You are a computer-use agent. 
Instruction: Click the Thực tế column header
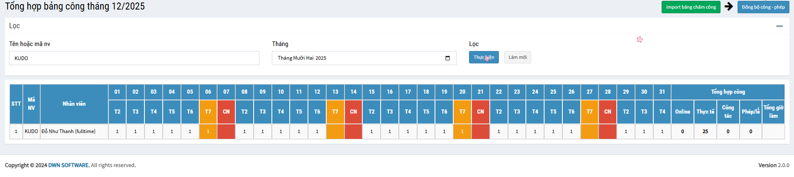(705, 112)
